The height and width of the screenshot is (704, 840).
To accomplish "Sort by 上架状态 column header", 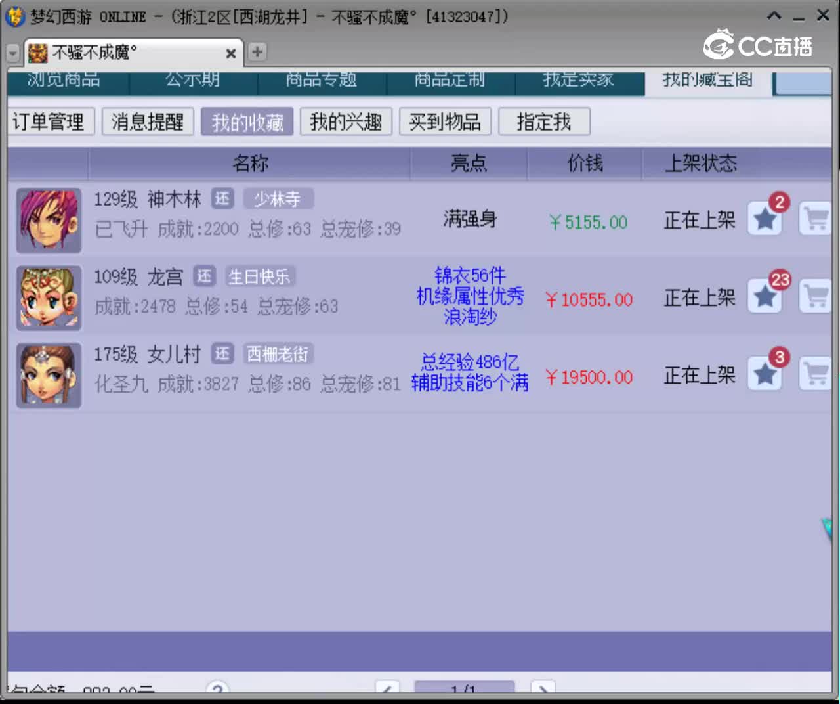I will [701, 163].
